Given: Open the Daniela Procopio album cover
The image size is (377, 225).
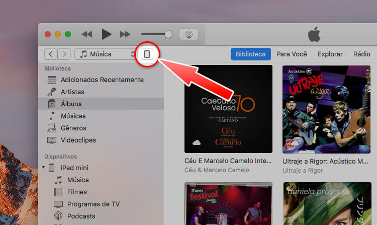Looking at the screenshot, I should coord(327,203).
